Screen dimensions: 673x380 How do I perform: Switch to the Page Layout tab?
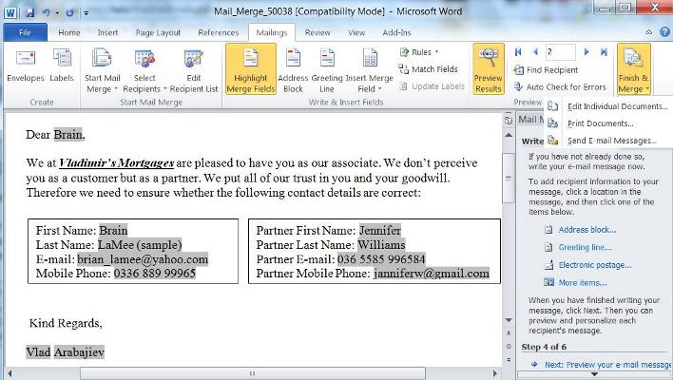pyautogui.click(x=158, y=32)
